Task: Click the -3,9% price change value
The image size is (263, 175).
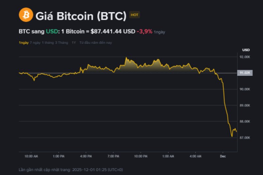Action: (x=144, y=32)
